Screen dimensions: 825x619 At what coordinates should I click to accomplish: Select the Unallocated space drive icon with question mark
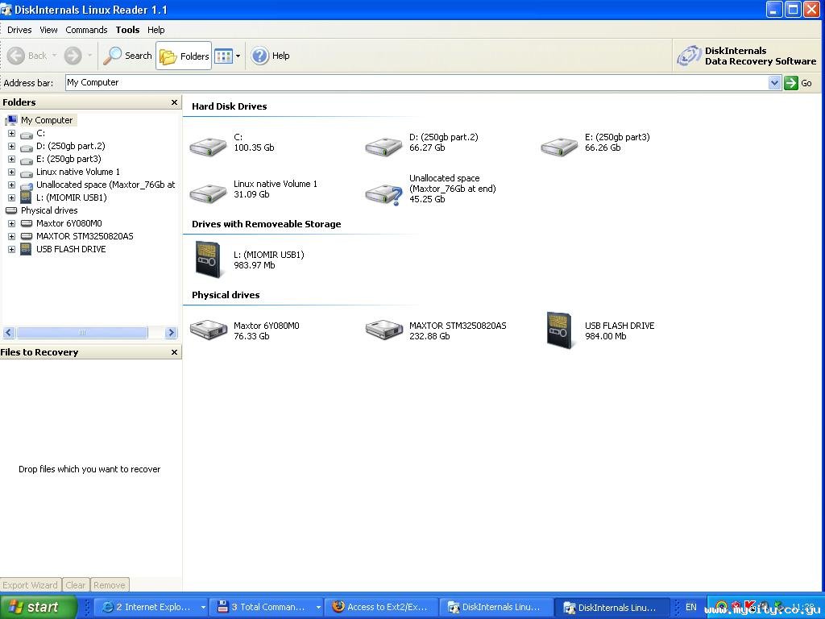click(x=383, y=194)
